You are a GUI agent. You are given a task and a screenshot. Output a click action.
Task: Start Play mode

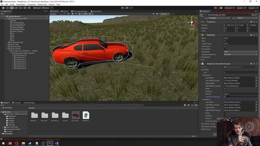123,8
